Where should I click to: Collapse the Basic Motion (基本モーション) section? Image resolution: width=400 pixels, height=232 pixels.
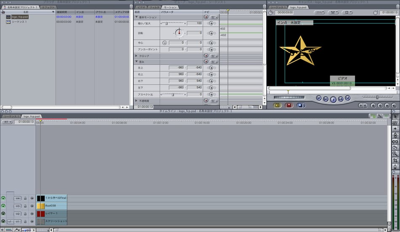[136, 17]
